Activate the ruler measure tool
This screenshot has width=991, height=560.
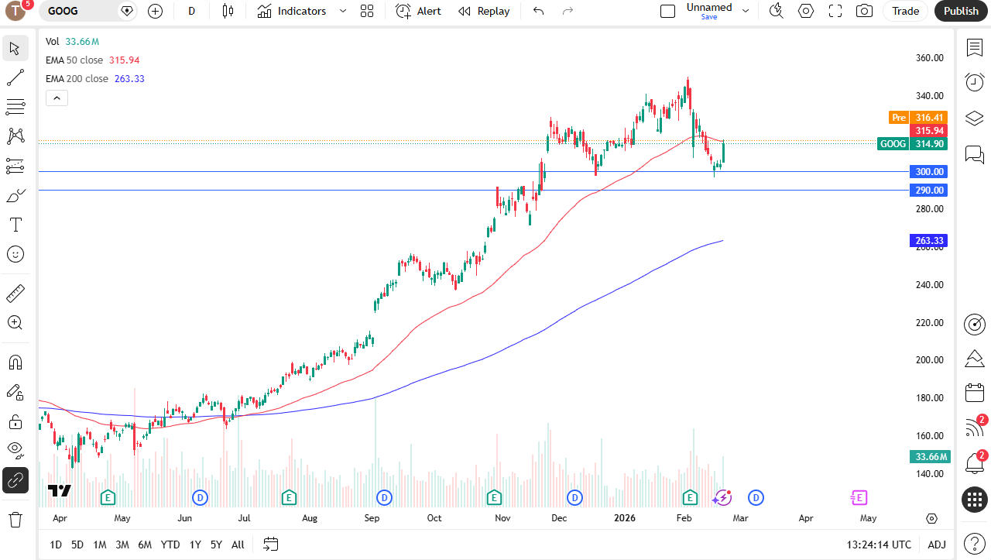[x=15, y=294]
